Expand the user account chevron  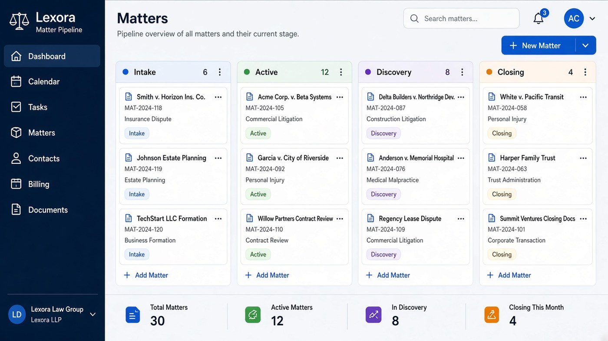592,19
